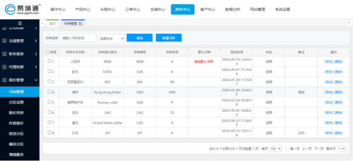Click 修改 for the 加元 row
Viewport: 353px width, 161px height.
(x=329, y=113)
